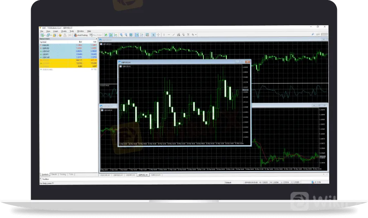Close the Market Watch panel
The image size is (368, 218).
[97, 39]
